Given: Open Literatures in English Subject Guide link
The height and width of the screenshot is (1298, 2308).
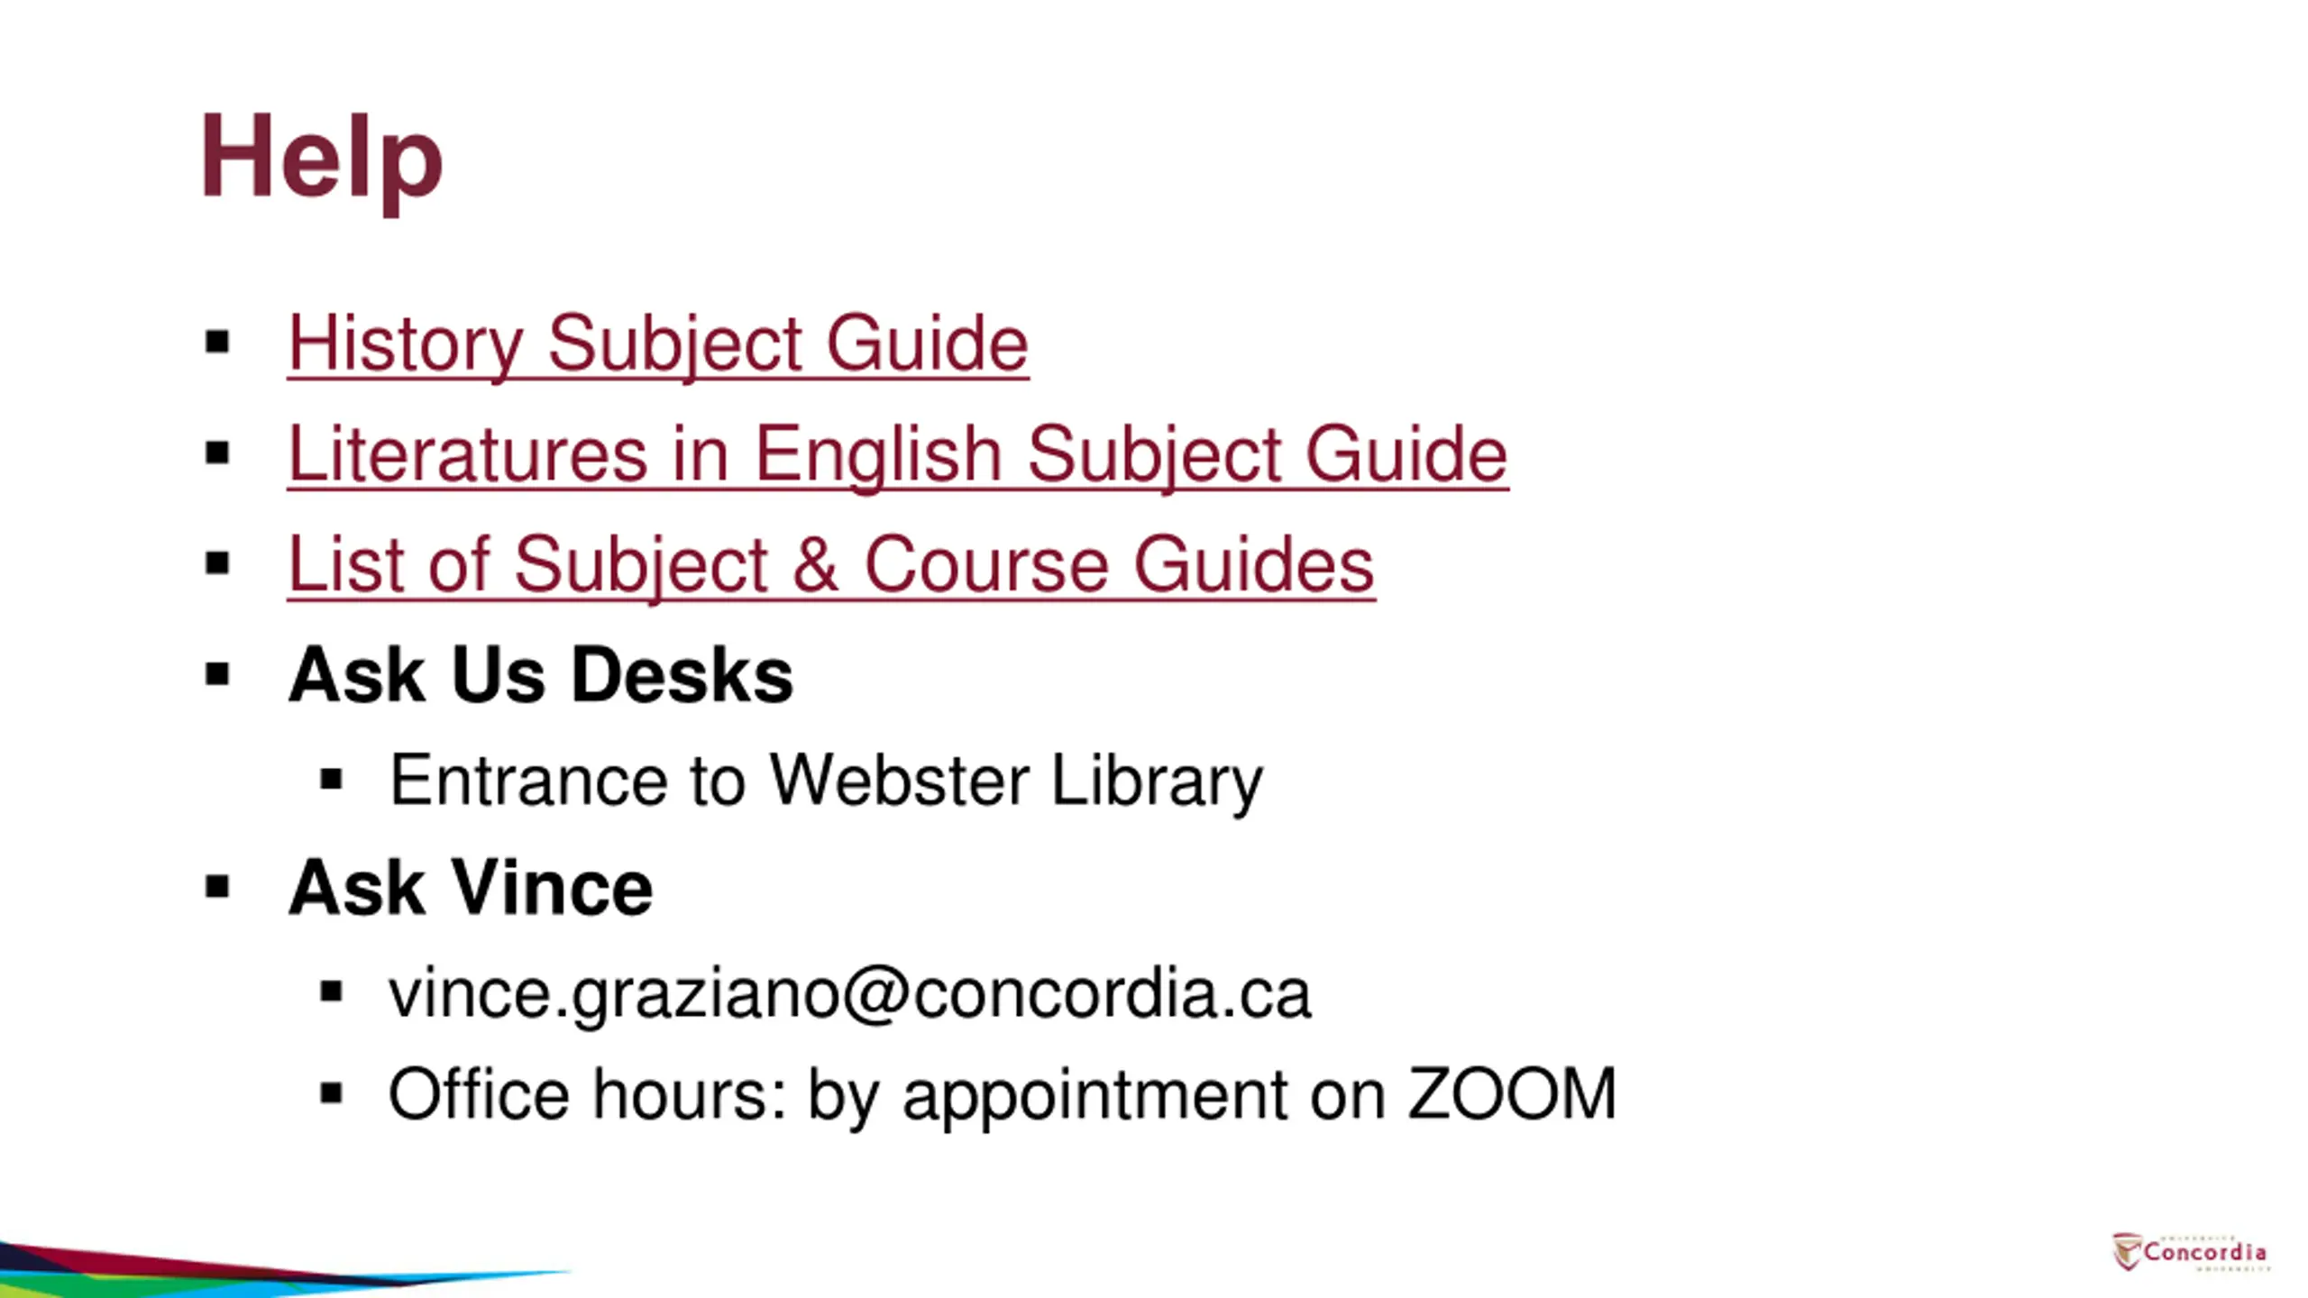Looking at the screenshot, I should click(898, 454).
